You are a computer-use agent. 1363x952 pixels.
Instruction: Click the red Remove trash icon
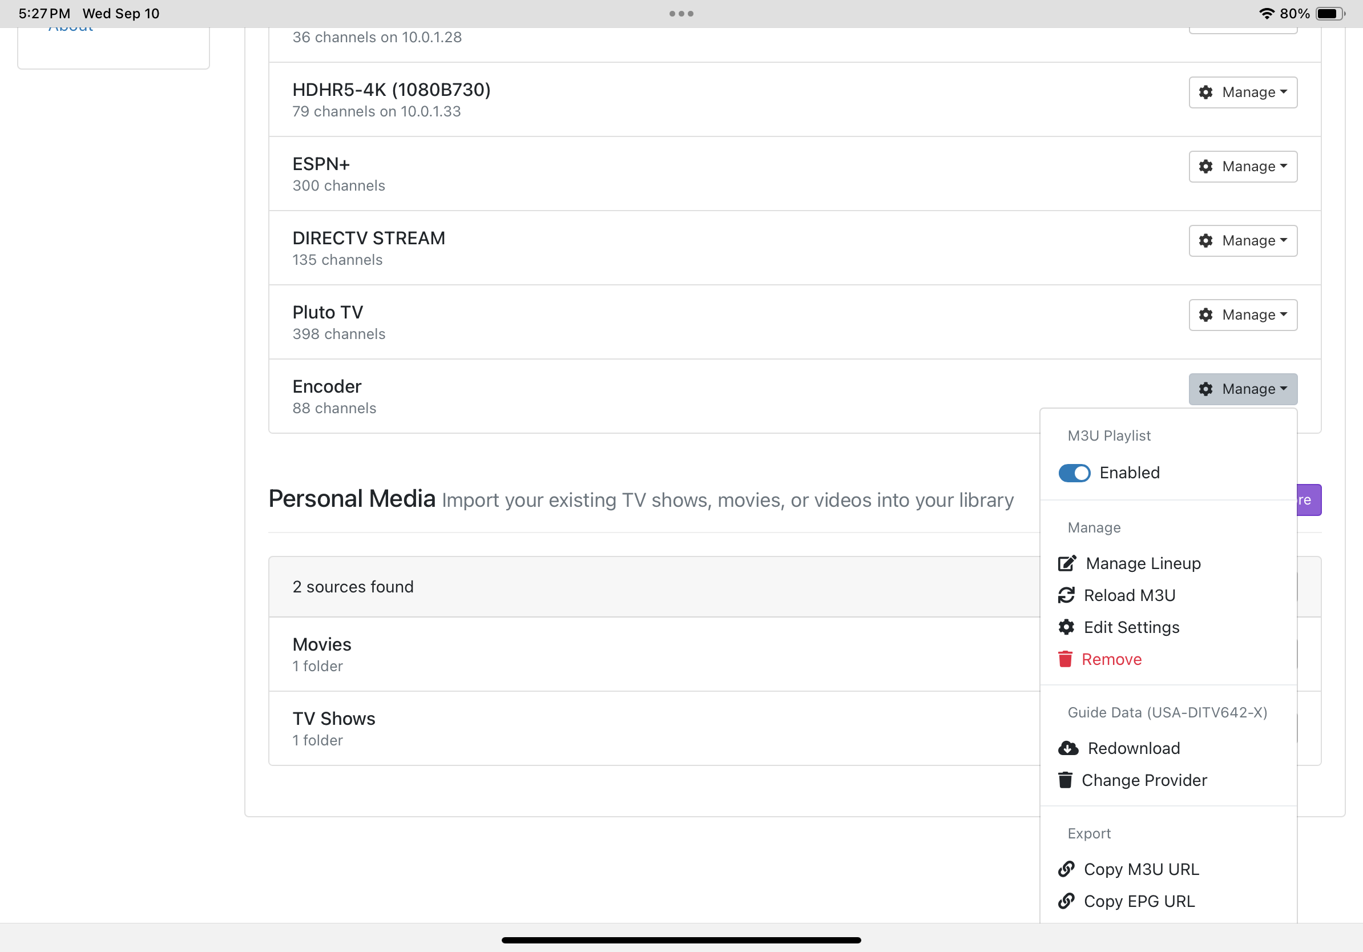(1065, 659)
